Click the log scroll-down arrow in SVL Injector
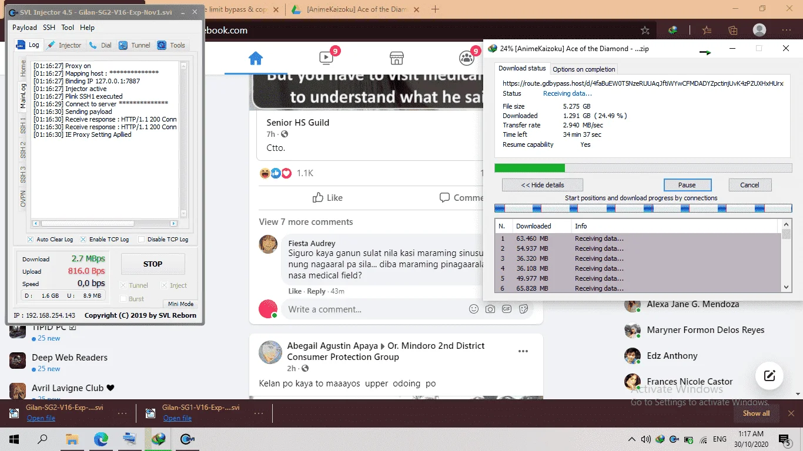Image resolution: width=803 pixels, height=451 pixels. click(x=183, y=214)
